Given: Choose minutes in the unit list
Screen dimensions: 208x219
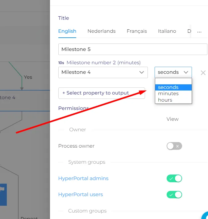Looking at the screenshot, I should (173, 94).
